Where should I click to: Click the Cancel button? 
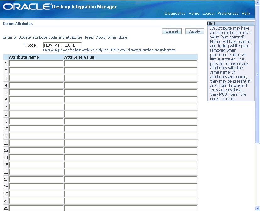pos(171,31)
